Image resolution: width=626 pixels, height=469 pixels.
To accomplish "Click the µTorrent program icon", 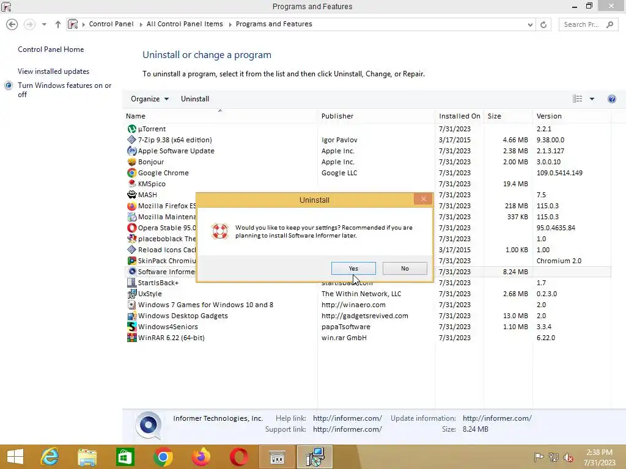I will click(x=132, y=129).
